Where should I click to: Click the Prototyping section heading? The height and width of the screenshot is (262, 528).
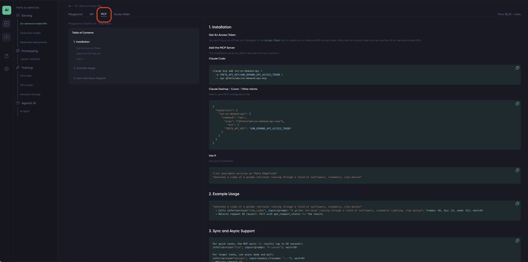pyautogui.click(x=30, y=51)
